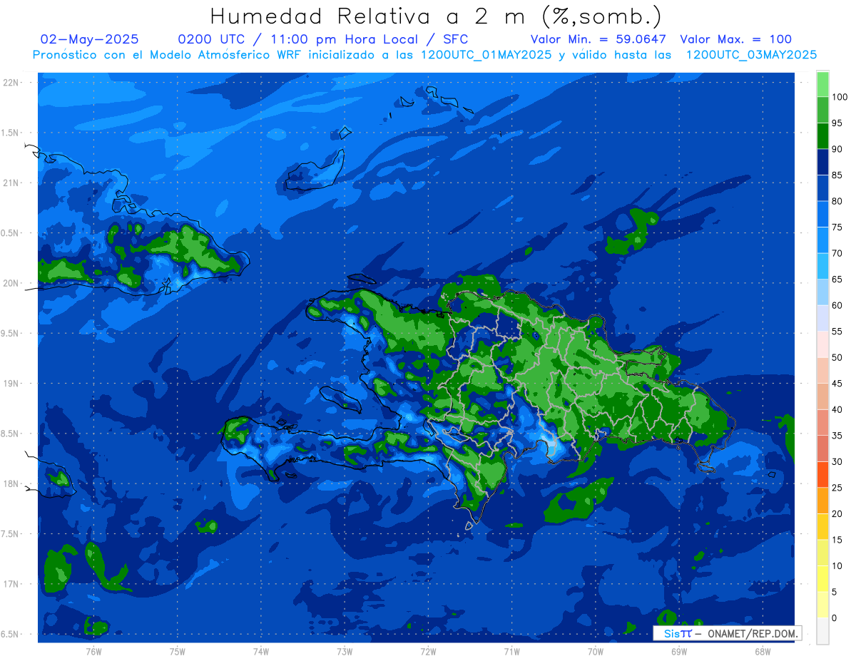Select the colorbar value "25"
This screenshot has height=661, width=856.
tap(837, 488)
